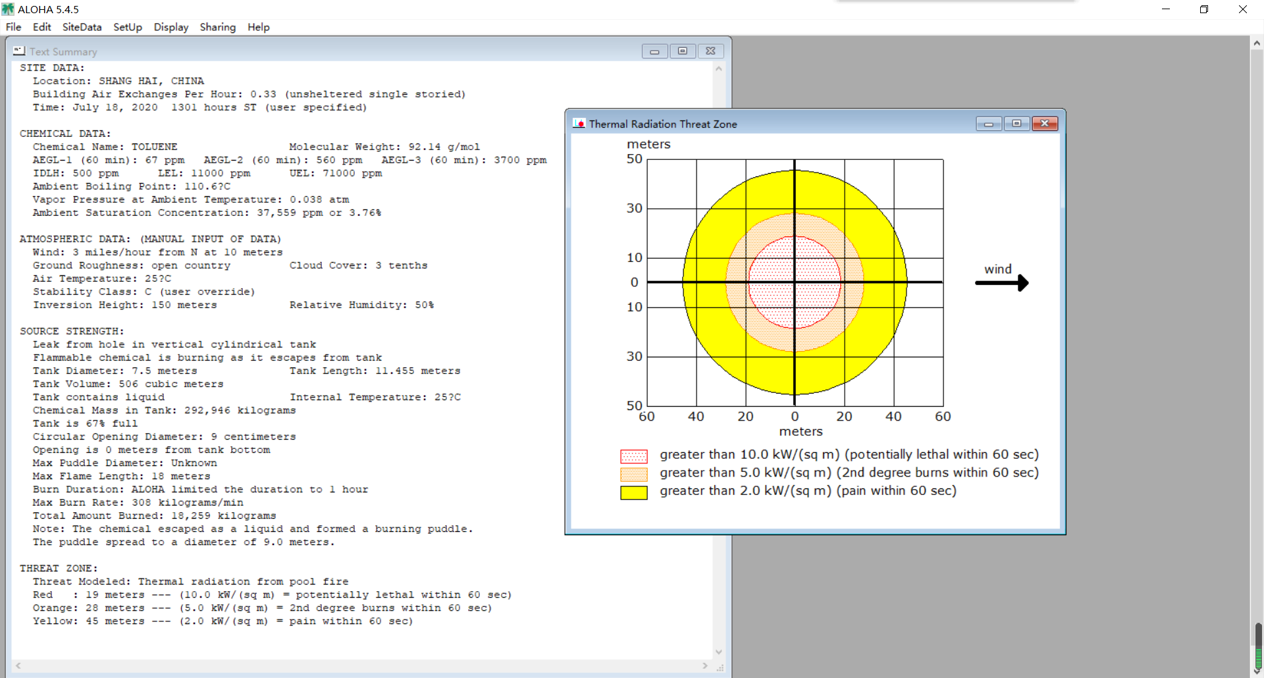Click the ALOHA application icon in title bar
This screenshot has width=1264, height=678.
coord(8,9)
